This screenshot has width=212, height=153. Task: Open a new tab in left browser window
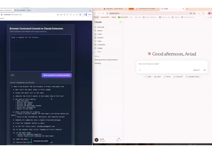[34, 10]
